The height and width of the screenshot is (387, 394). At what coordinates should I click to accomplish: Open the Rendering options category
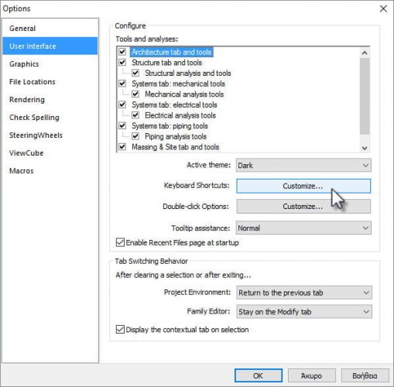tap(50, 100)
